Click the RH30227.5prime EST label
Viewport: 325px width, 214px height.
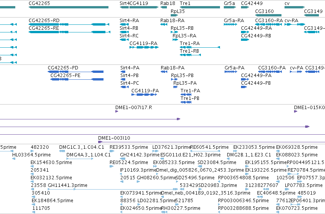[181, 208]
